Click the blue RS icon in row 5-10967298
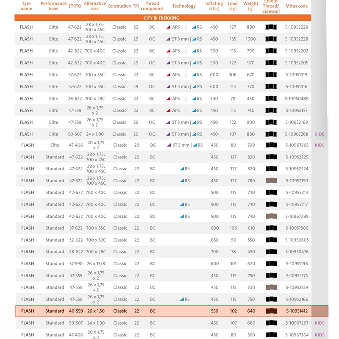 [182, 216]
